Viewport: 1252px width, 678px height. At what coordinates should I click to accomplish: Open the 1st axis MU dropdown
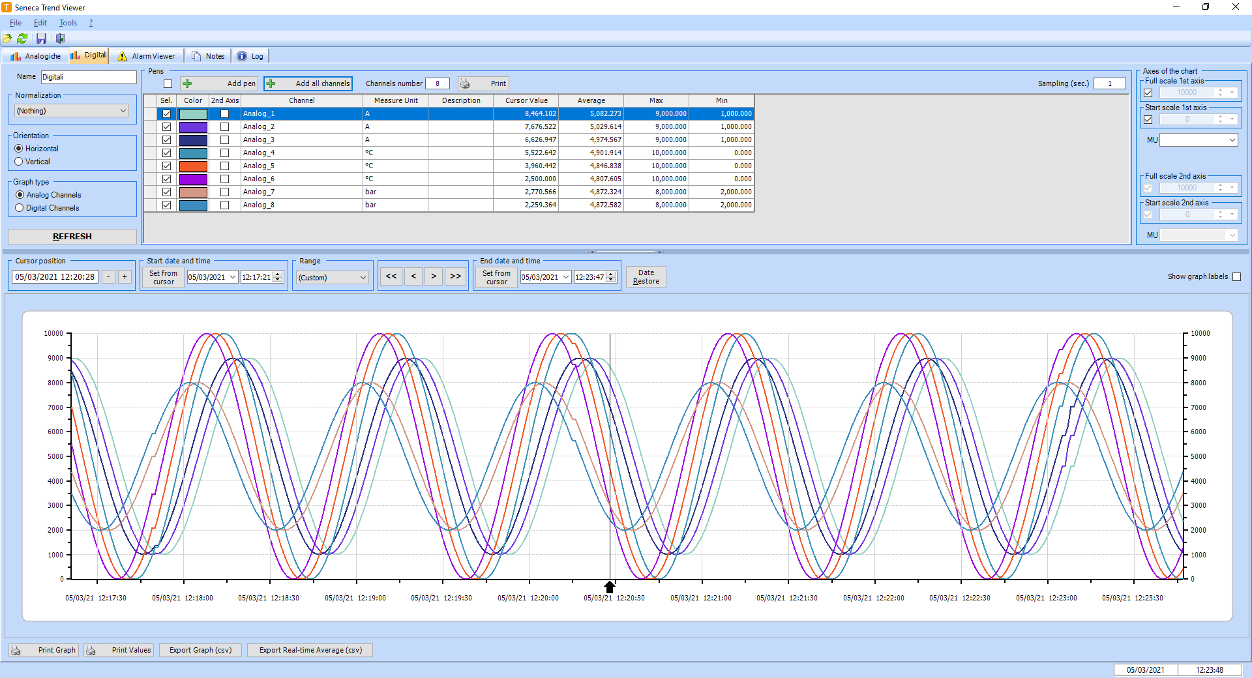coord(1199,140)
